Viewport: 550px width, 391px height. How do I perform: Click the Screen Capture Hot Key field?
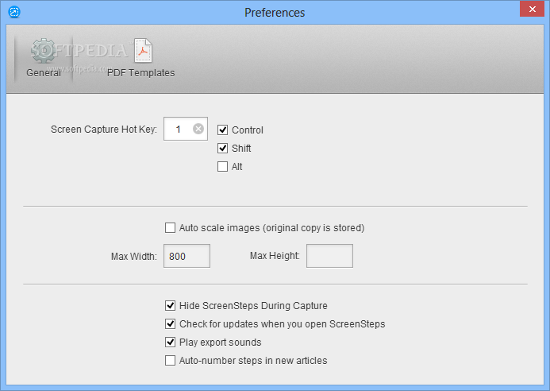186,129
